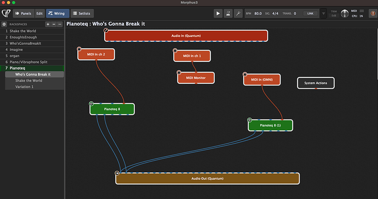Click the trim 0dB value field
378x199 pixels.
(334, 16)
